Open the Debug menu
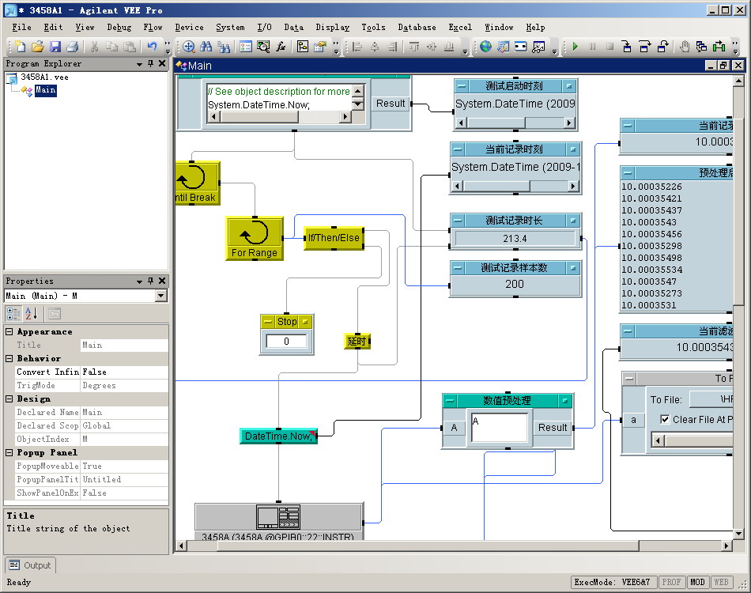This screenshot has height=593, width=751. click(x=119, y=28)
